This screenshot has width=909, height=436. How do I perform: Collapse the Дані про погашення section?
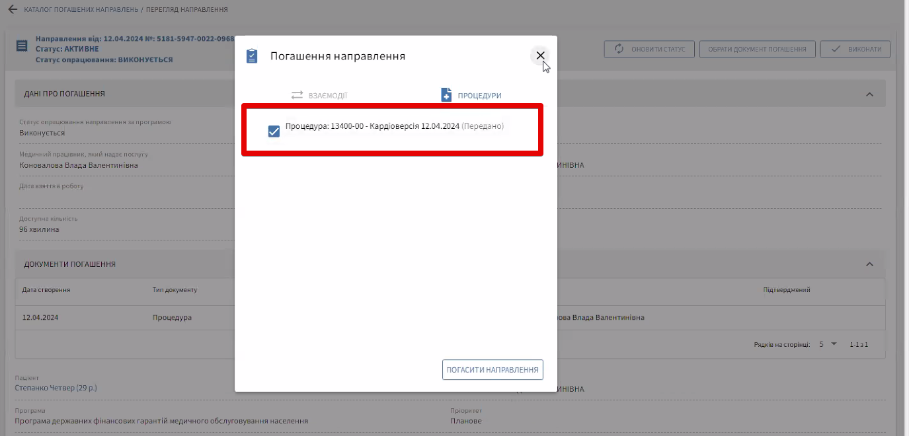pyautogui.click(x=869, y=94)
